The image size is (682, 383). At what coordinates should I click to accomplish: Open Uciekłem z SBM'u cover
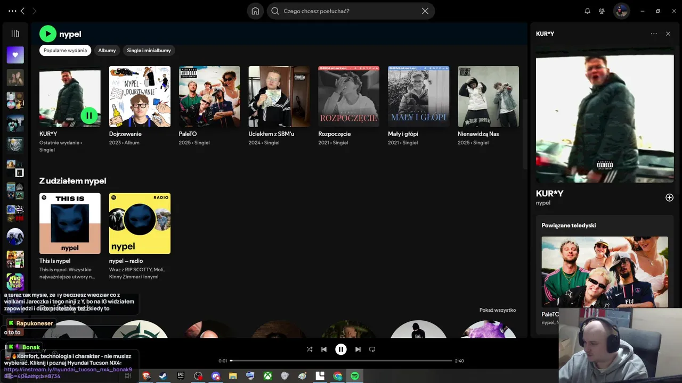click(x=279, y=96)
